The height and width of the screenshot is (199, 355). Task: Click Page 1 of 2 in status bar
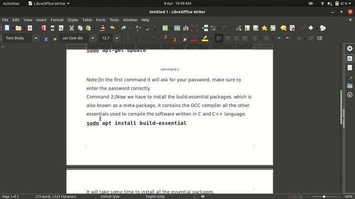[11, 197]
